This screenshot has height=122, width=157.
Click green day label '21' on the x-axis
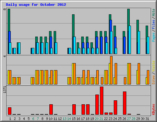tap(101, 119)
